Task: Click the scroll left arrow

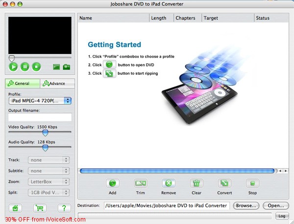Action: pos(280,171)
